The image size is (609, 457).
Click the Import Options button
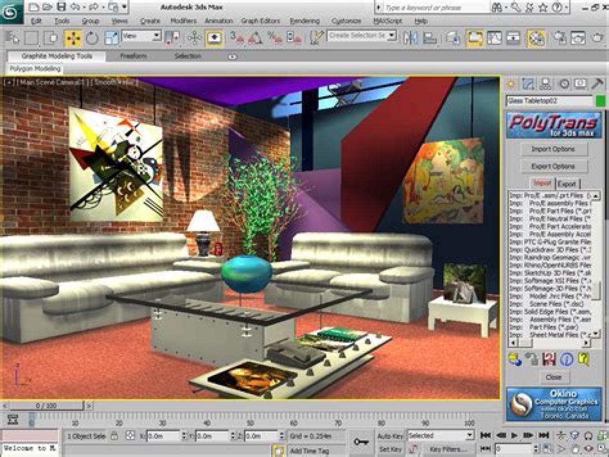(553, 149)
